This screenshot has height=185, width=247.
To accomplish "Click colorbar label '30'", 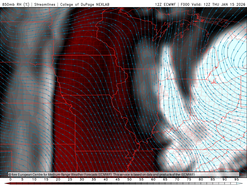I will (82, 179).
